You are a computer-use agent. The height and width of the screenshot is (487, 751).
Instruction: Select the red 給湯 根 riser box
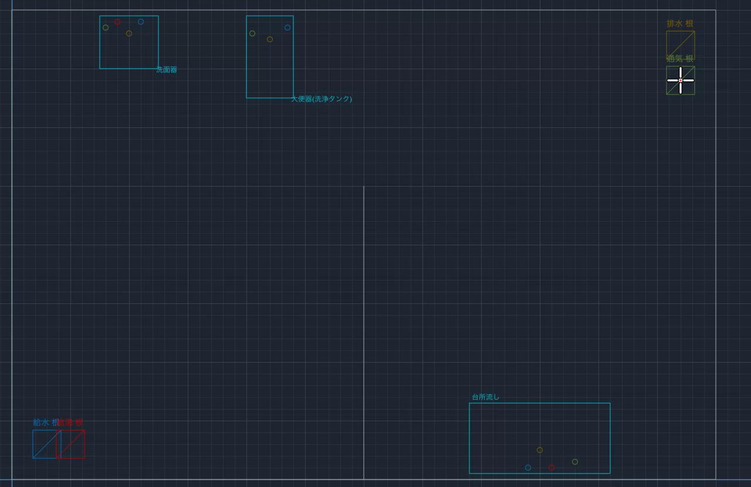70,444
